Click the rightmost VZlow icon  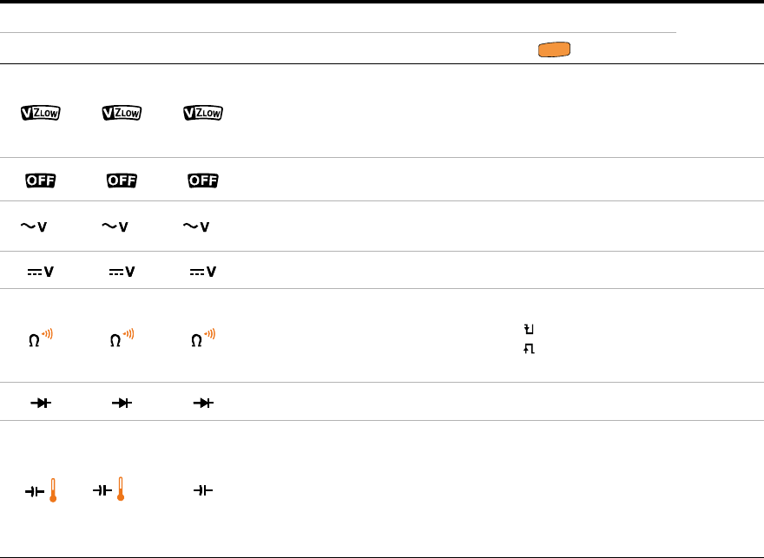pyautogui.click(x=203, y=114)
